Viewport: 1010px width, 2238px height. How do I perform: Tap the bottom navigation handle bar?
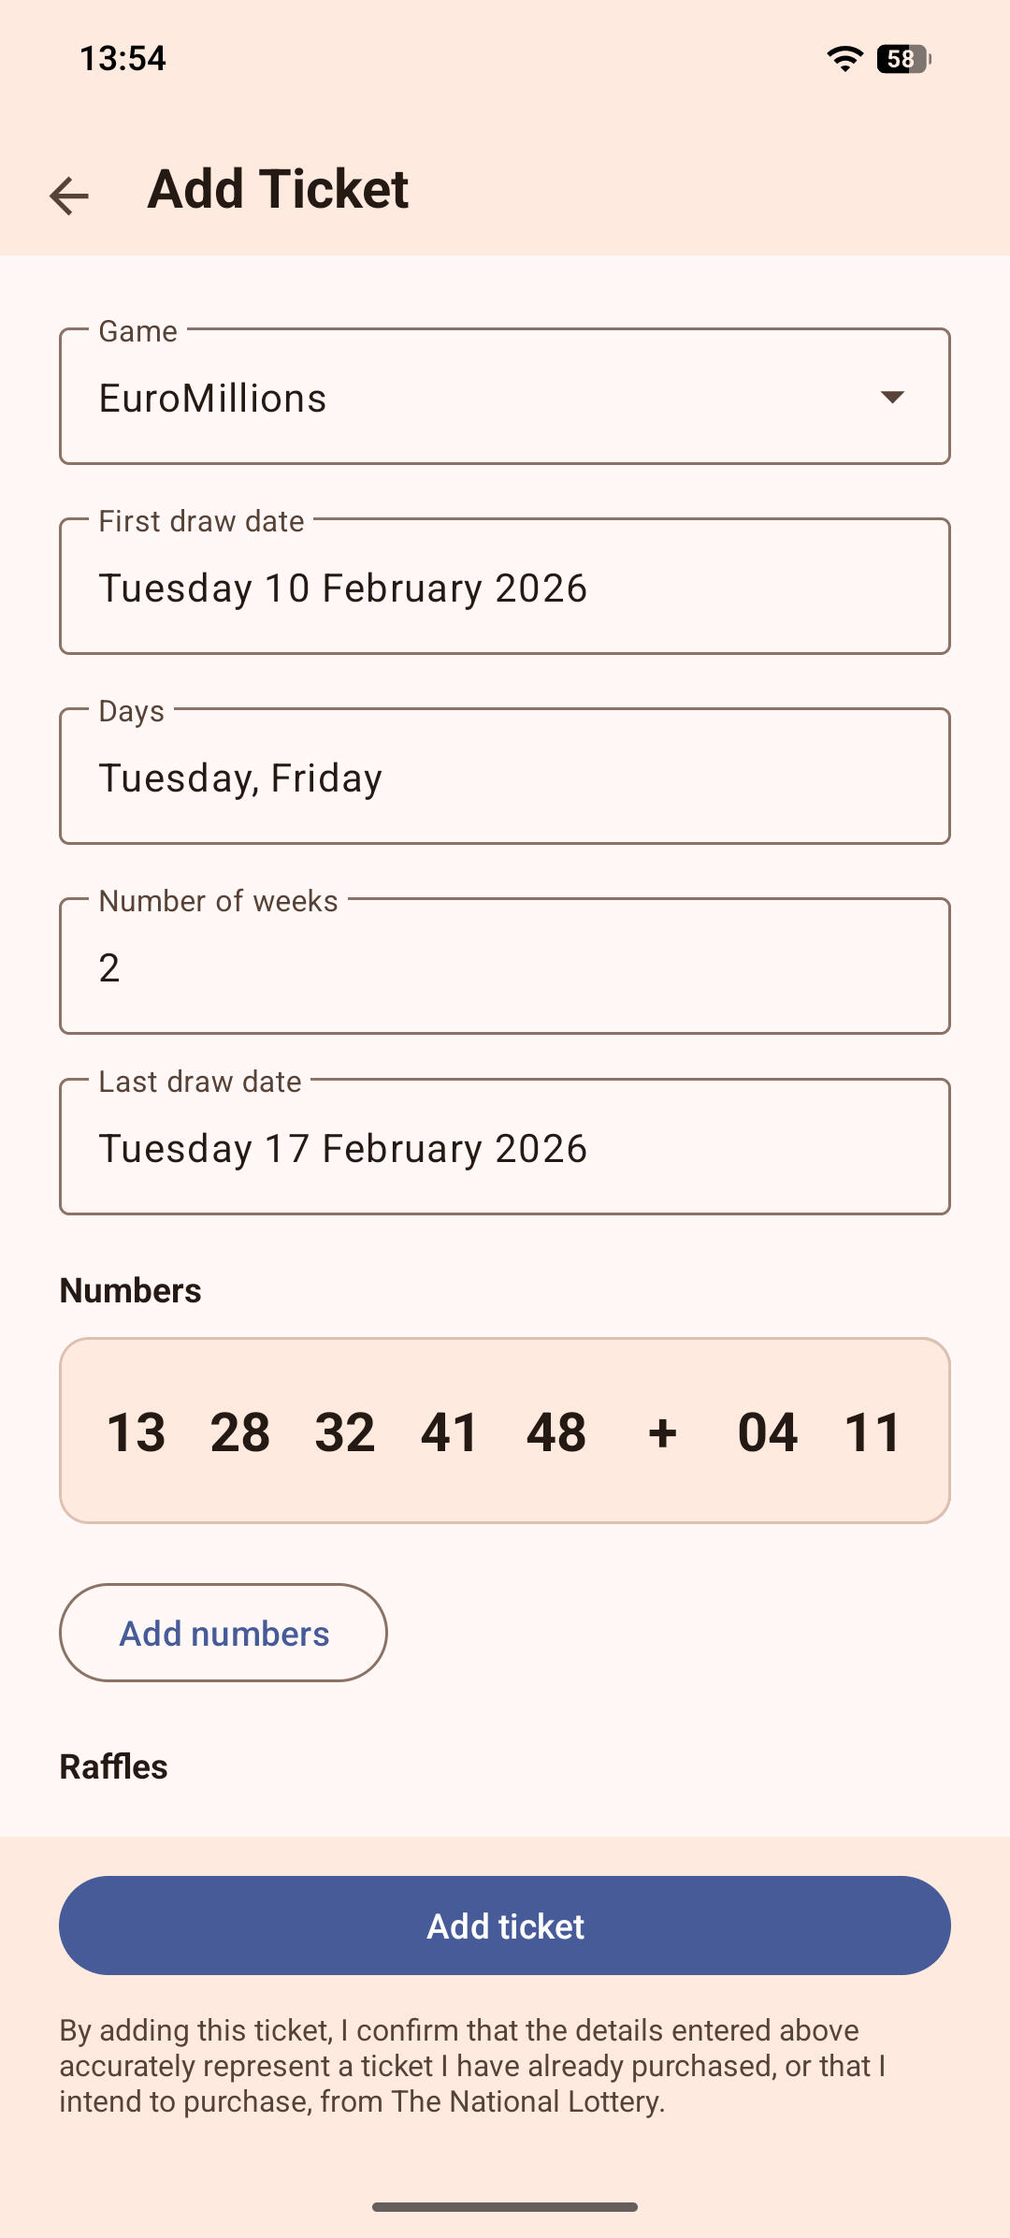pos(505,2207)
